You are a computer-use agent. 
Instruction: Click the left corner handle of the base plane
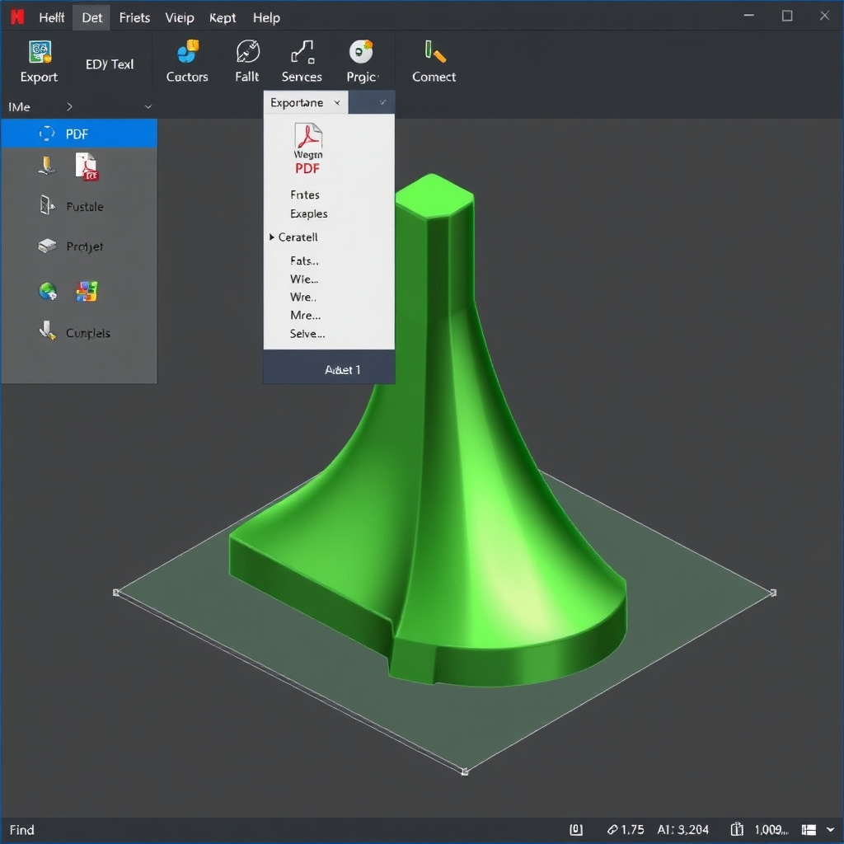[116, 593]
